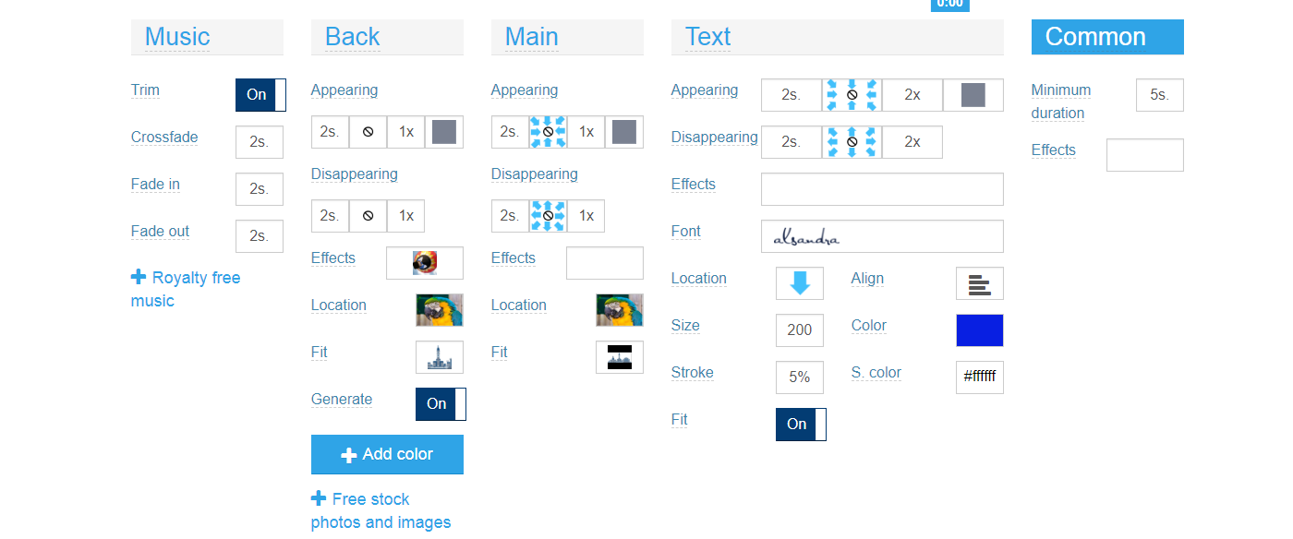Viewport: 1293px width, 539px height.
Task: Click Text Disappearing transition arrows icon
Action: pyautogui.click(x=852, y=142)
